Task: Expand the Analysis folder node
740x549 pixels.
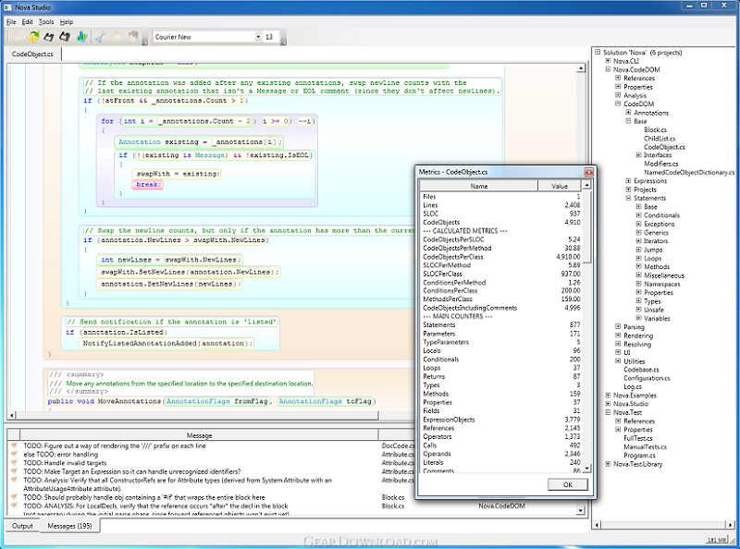Action: 618,95
